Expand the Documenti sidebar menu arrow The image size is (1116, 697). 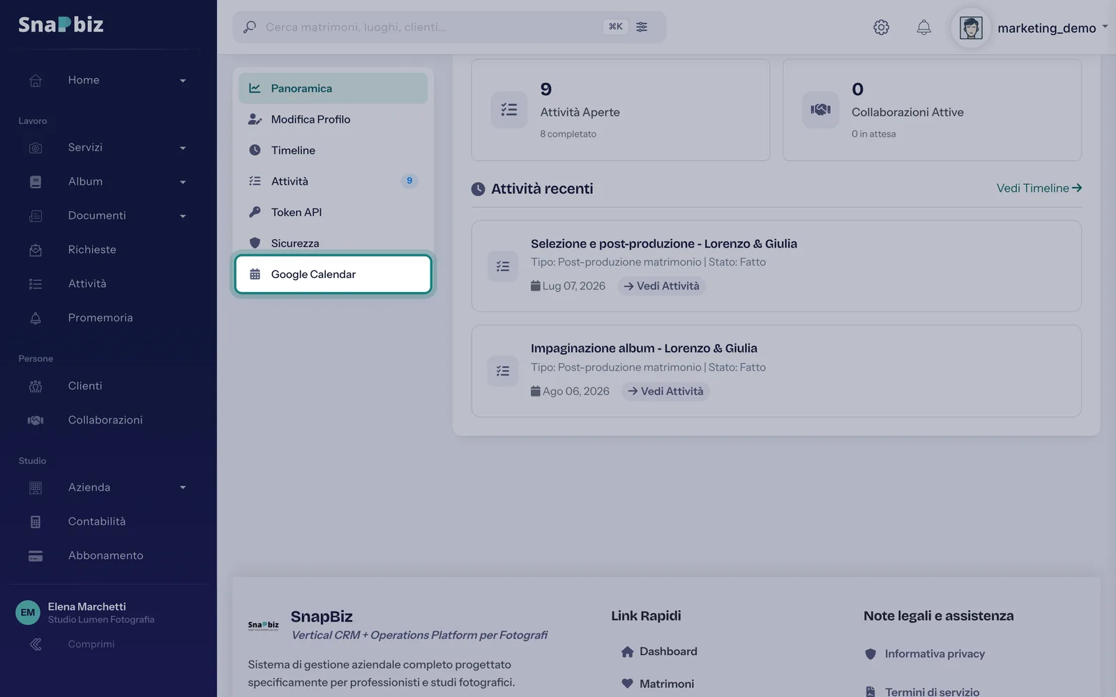click(x=183, y=217)
